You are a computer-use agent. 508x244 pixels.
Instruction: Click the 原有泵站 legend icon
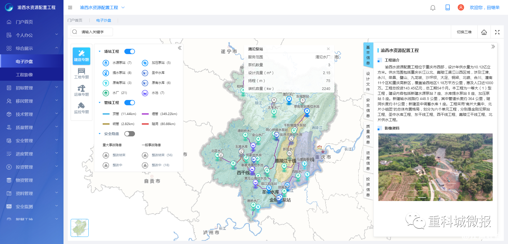click(106, 83)
